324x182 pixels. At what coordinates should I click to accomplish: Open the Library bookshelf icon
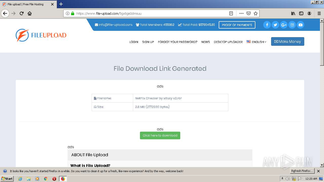pyautogui.click(x=293, y=13)
